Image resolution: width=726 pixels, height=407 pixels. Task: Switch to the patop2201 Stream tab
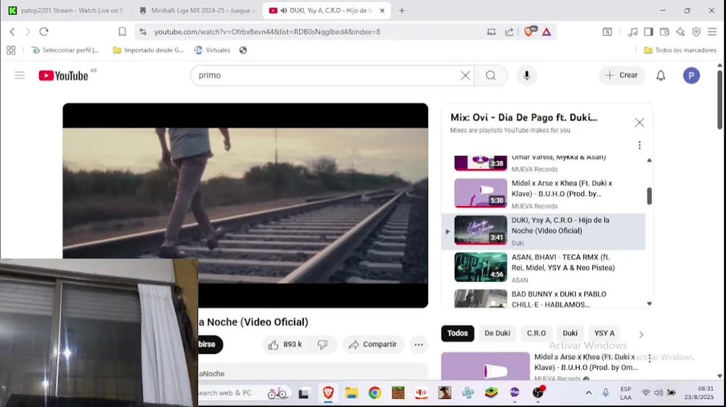[67, 10]
